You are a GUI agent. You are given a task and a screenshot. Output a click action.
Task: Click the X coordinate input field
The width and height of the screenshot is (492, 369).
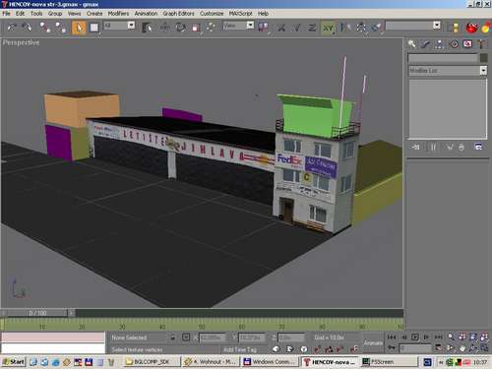214,338
